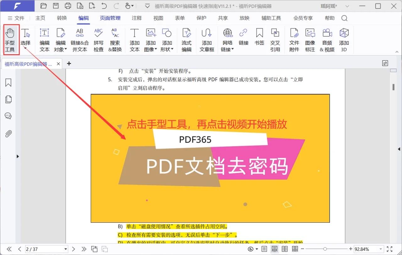Click the 文件附件 file attachment tool
Screen dimensions: 402x255
pyautogui.click(x=294, y=40)
